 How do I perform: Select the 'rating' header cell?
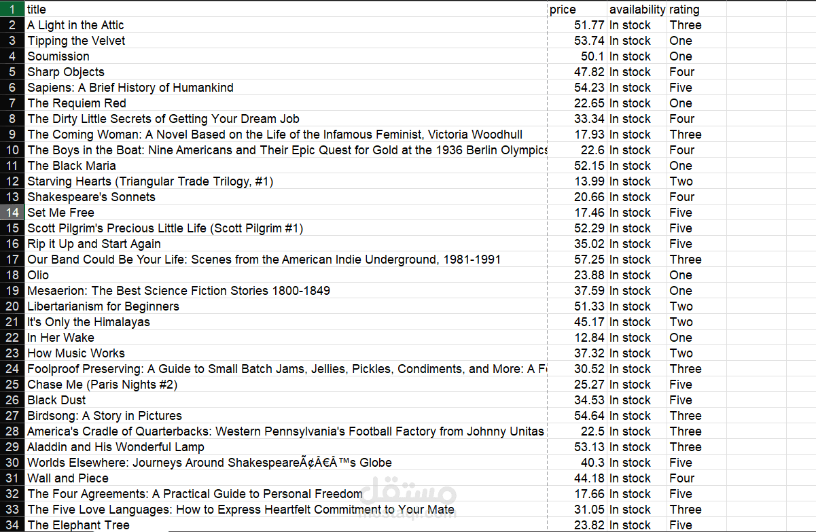[x=697, y=10]
